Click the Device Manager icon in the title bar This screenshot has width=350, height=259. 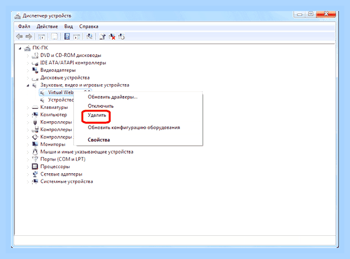pos(17,16)
